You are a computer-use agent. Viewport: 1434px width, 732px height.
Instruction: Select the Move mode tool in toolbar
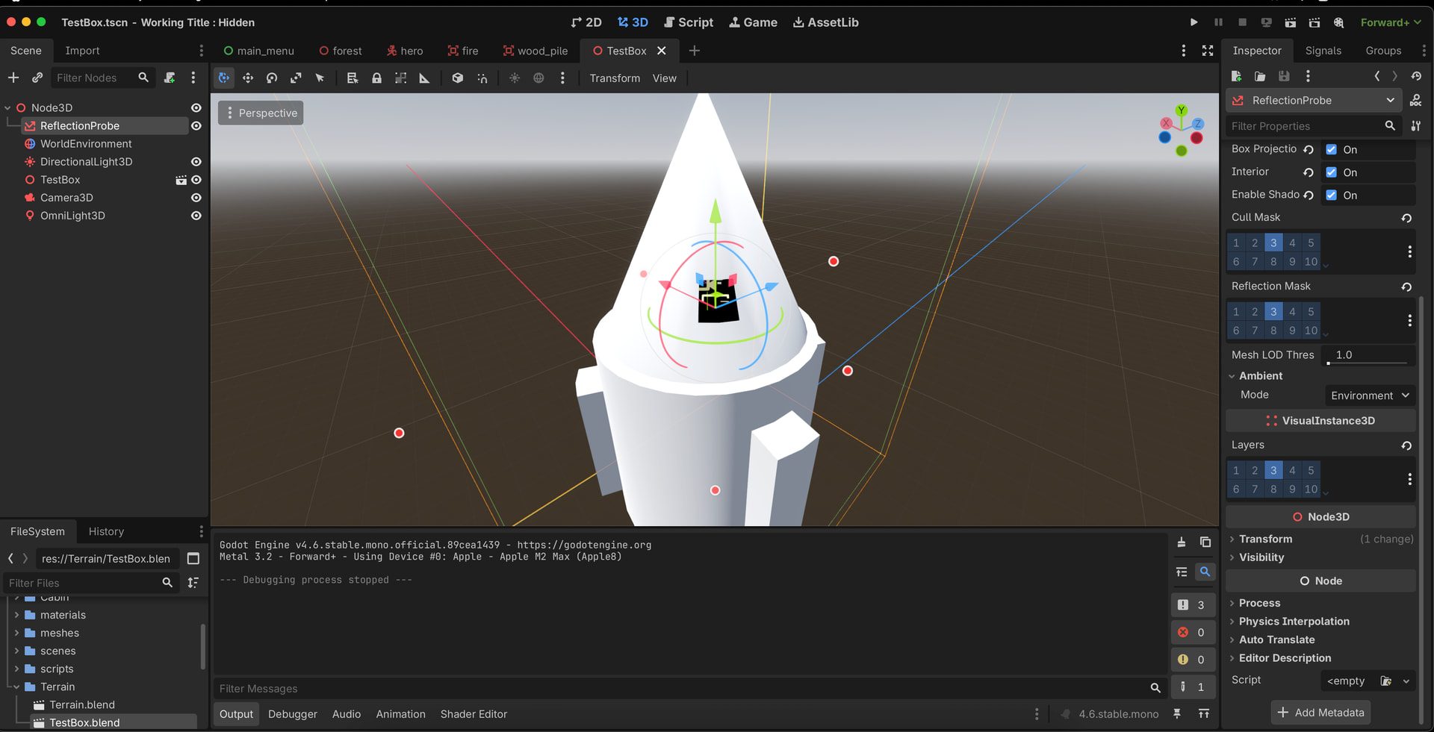248,78
